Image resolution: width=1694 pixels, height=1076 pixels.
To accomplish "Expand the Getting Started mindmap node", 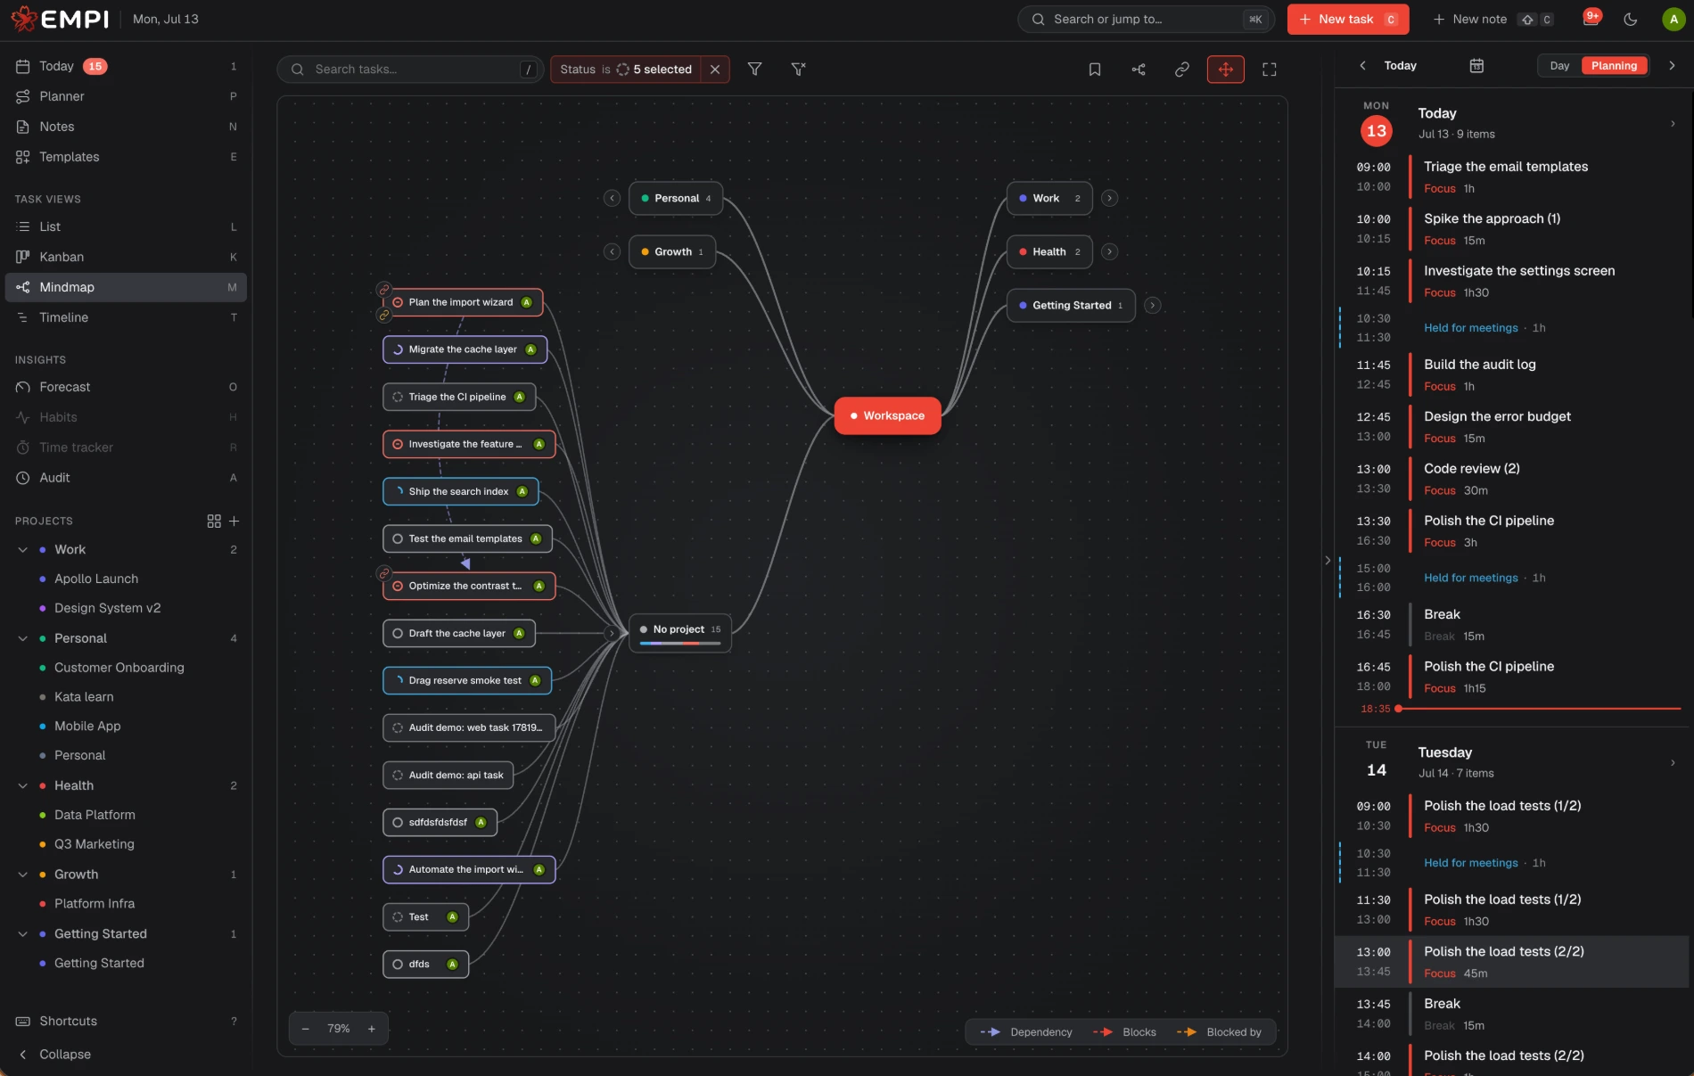I will pos(1153,305).
